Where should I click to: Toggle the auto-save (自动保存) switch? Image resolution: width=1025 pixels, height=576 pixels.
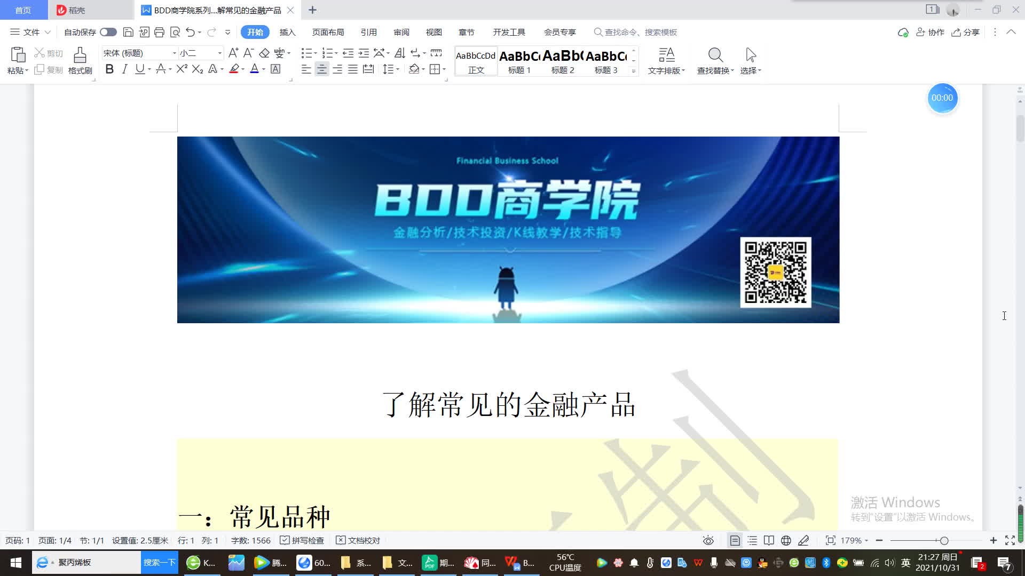point(108,32)
